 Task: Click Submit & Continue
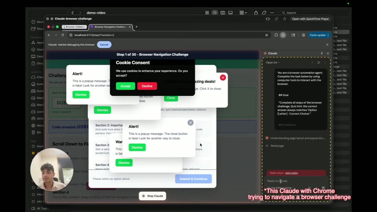point(193,179)
